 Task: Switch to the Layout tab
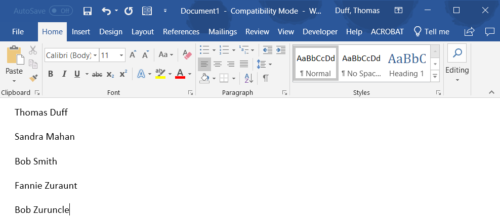click(x=143, y=32)
